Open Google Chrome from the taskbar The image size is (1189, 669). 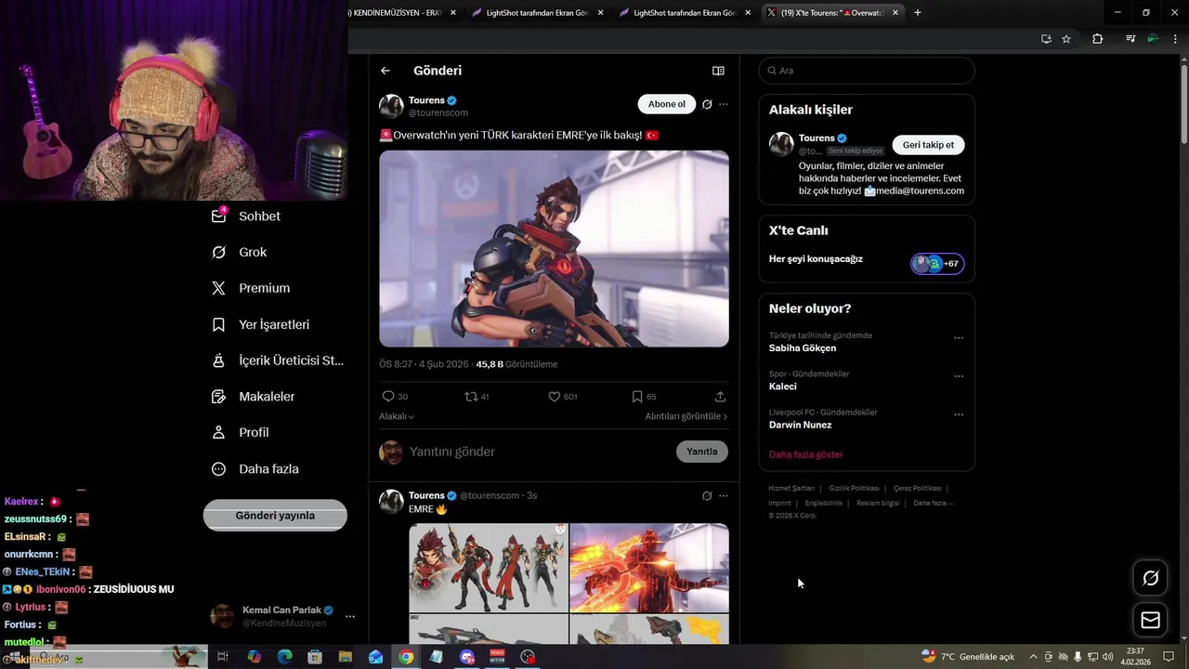[406, 657]
